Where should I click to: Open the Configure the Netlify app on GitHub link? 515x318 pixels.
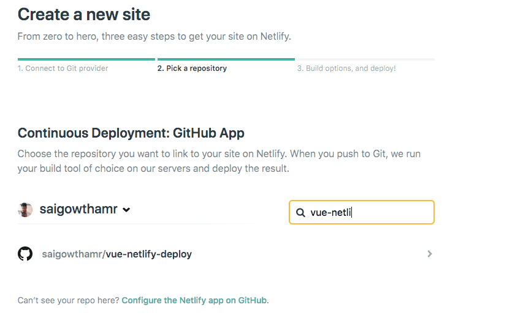click(194, 300)
